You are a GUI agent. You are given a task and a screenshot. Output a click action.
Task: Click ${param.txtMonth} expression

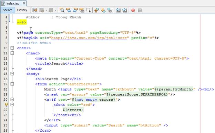tap(174, 89)
